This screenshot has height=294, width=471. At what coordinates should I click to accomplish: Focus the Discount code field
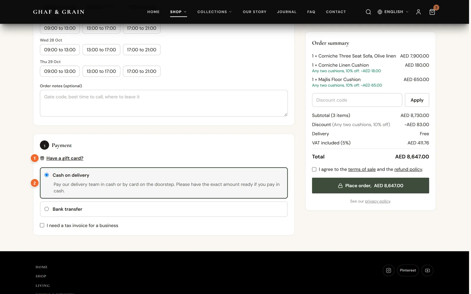[357, 100]
